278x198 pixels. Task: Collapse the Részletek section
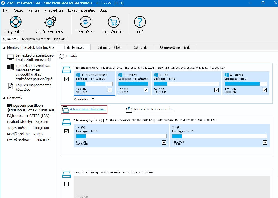(4, 98)
